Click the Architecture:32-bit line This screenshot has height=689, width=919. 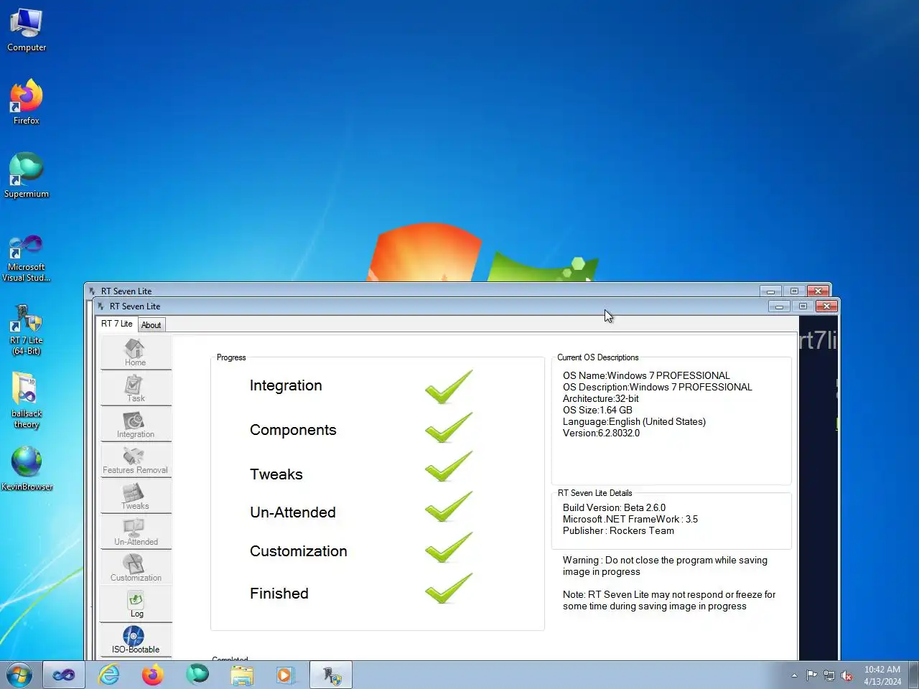[x=601, y=398]
